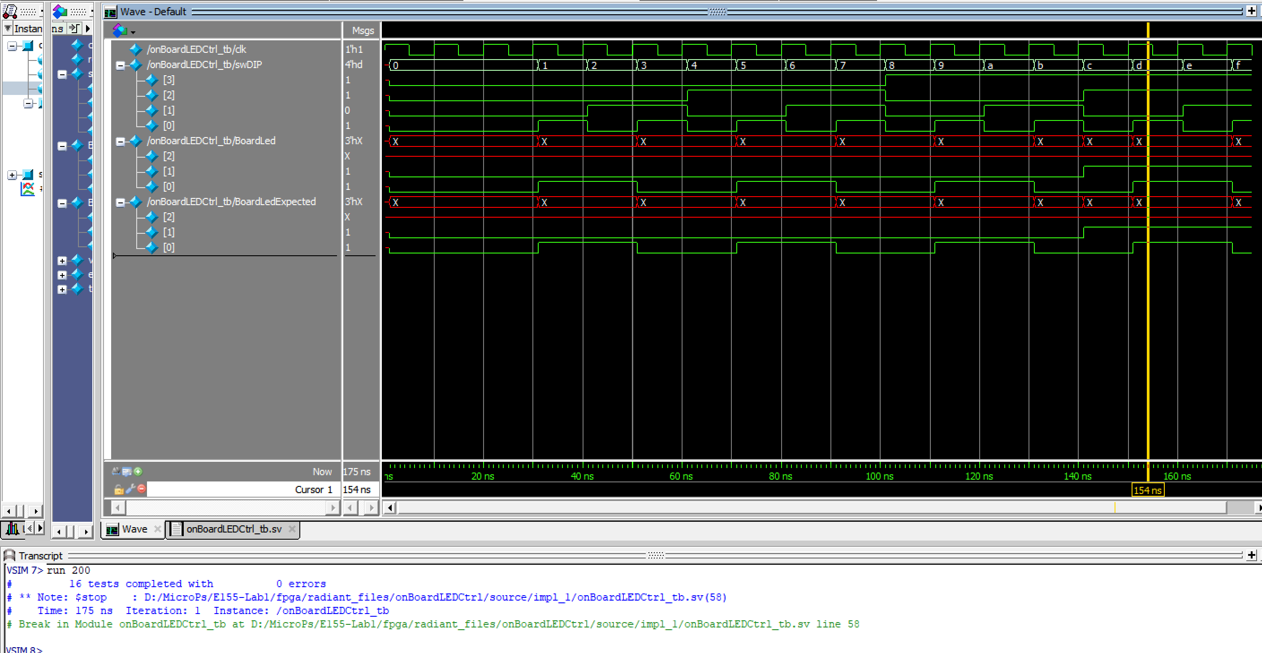The height and width of the screenshot is (653, 1262).
Task: Click the Transcript panel icon
Action: click(x=9, y=556)
